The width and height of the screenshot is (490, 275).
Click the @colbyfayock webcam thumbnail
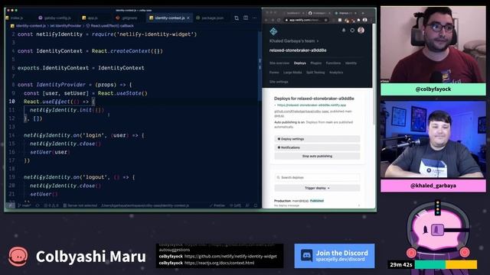coord(433,44)
